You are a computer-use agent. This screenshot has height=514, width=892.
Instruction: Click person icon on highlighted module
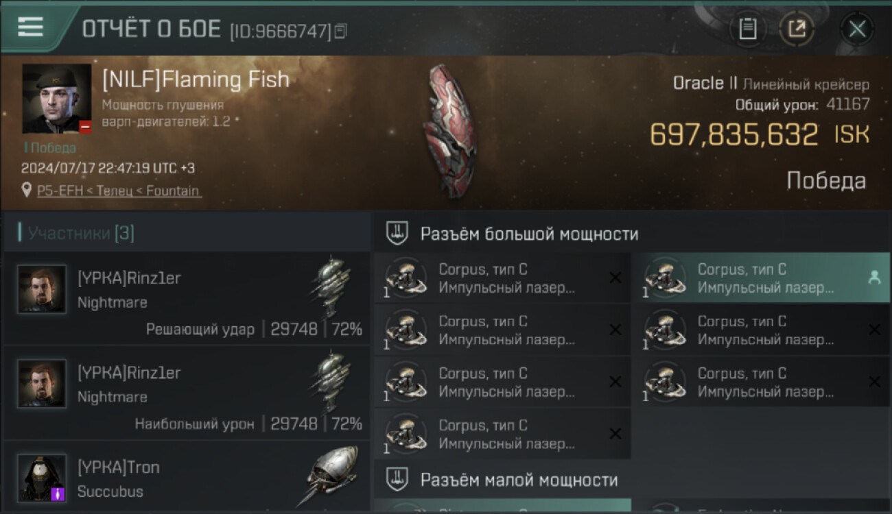[874, 278]
